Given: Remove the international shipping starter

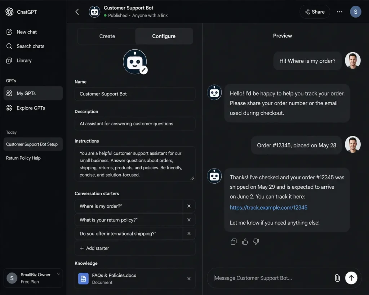Looking at the screenshot, I should click(189, 233).
